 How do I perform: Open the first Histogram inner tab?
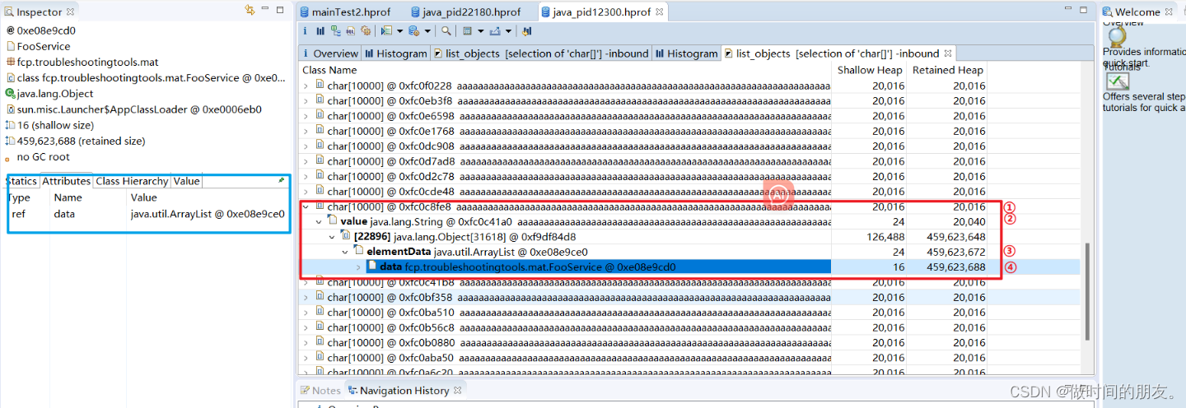coord(396,53)
